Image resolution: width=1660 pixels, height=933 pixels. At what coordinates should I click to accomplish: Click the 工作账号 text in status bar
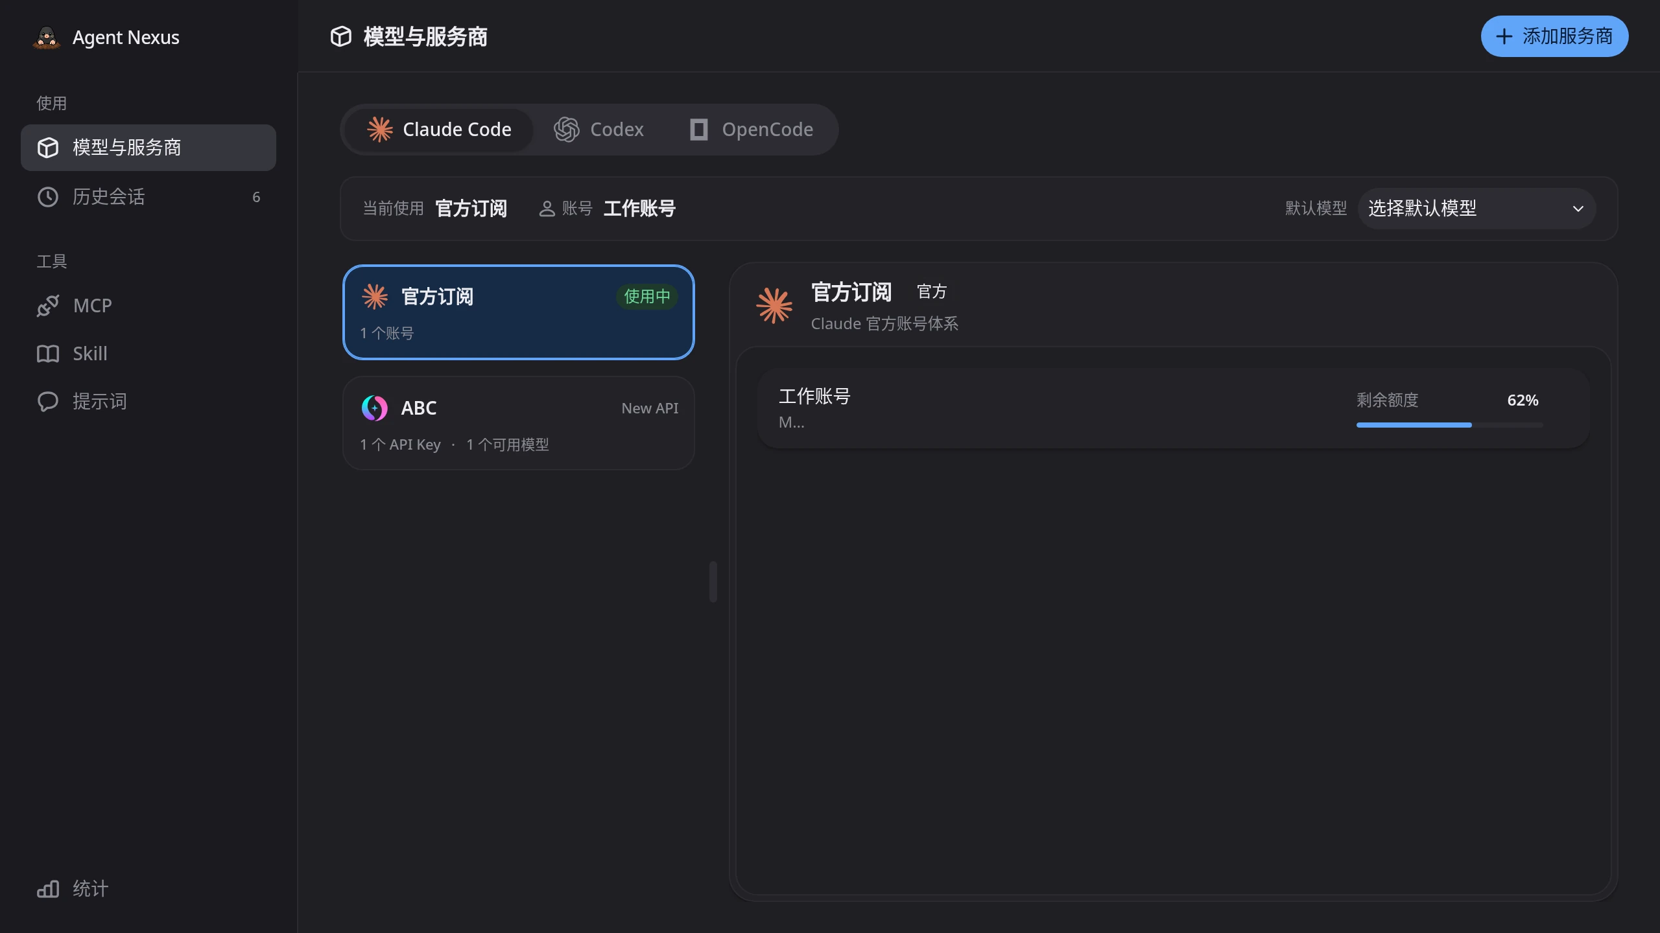point(639,209)
